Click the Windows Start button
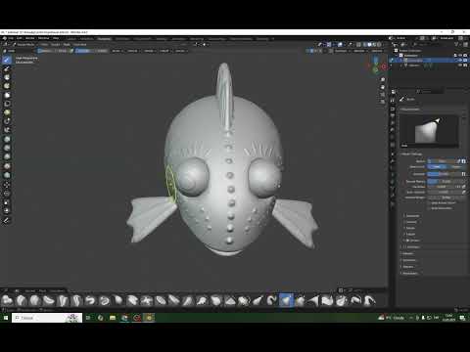Viewport: 470px width, 352px height. (x=6, y=318)
